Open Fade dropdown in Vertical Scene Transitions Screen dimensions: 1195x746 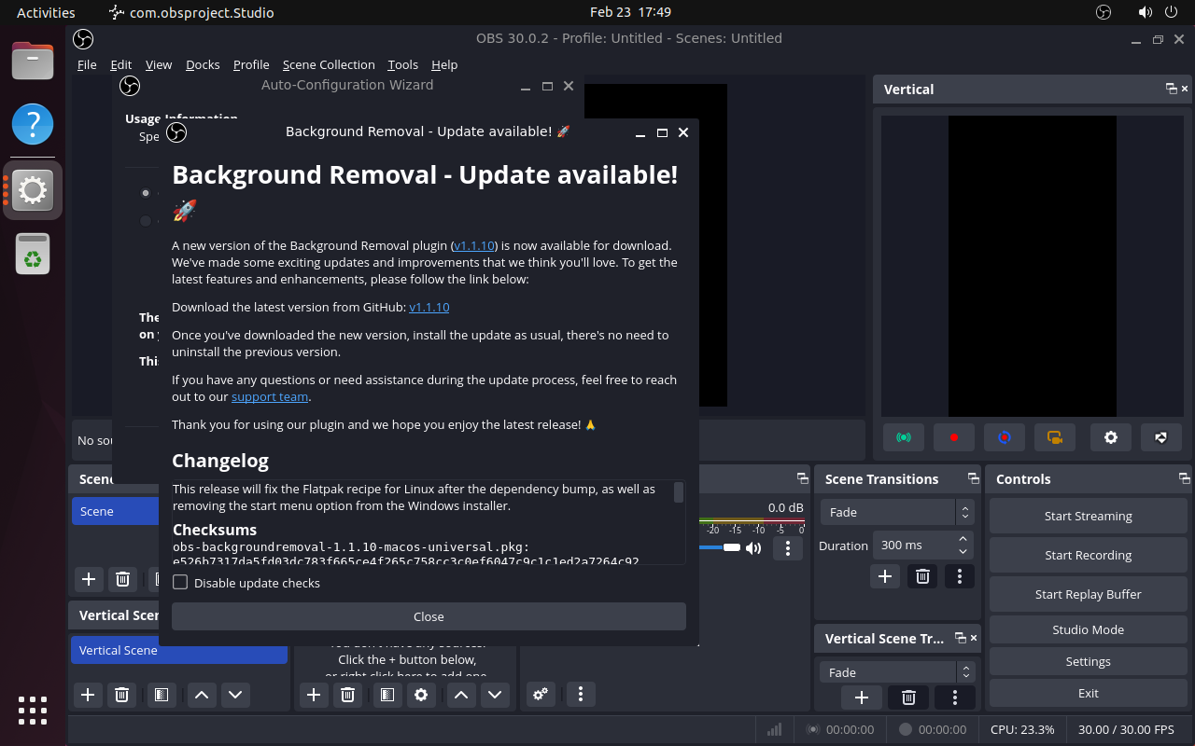point(897,672)
